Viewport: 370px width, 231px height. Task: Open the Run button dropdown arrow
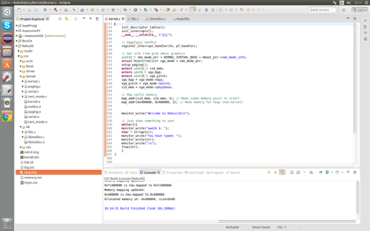[x=140, y=10]
